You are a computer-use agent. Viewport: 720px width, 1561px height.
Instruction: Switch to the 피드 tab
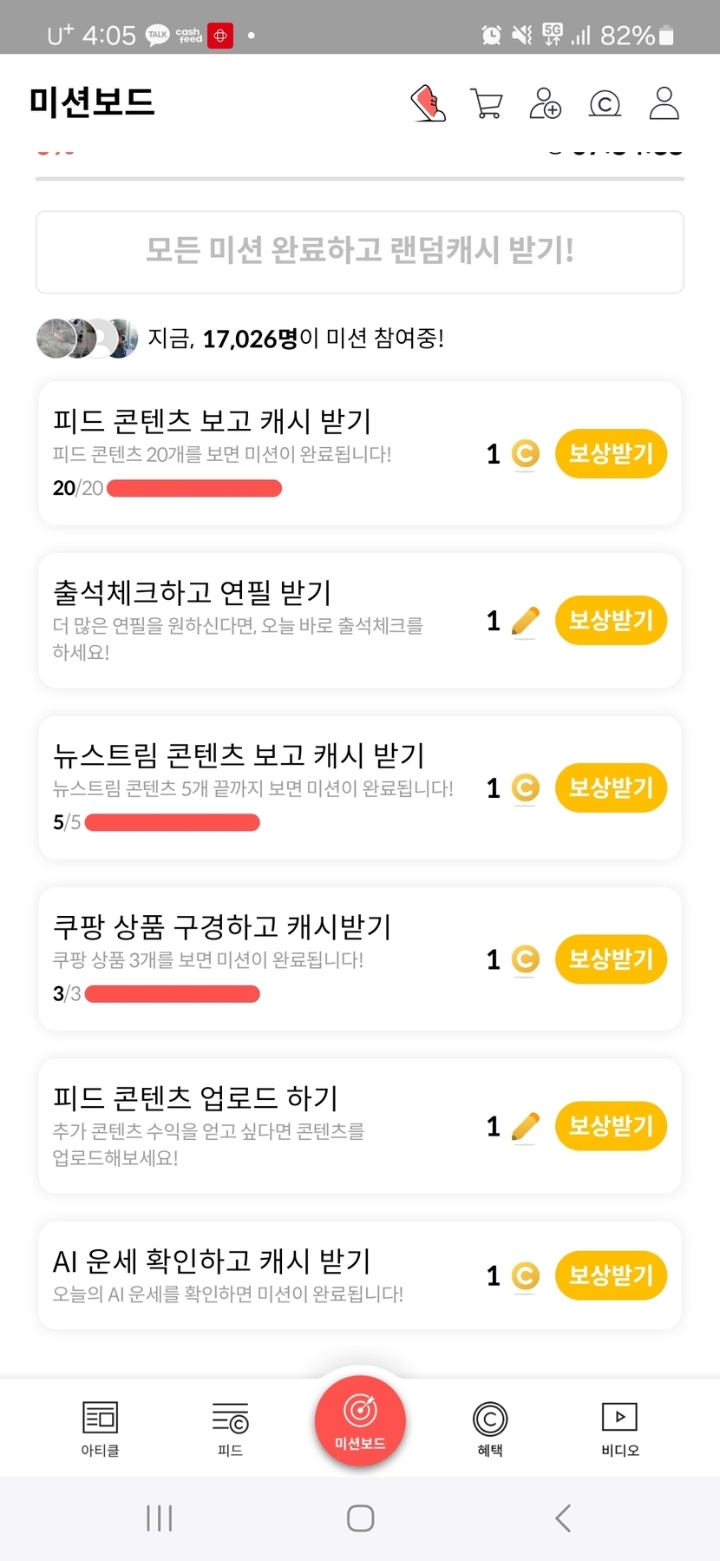(230, 1428)
